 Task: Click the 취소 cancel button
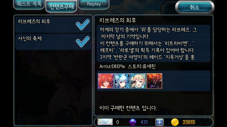(195, 7)
